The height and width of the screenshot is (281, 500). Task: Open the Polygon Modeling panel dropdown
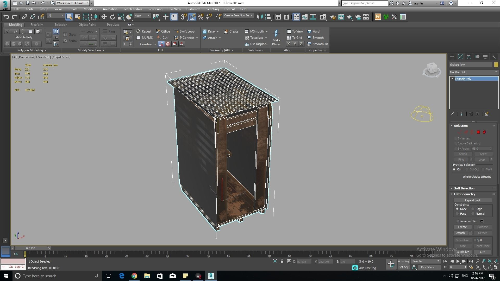32,50
